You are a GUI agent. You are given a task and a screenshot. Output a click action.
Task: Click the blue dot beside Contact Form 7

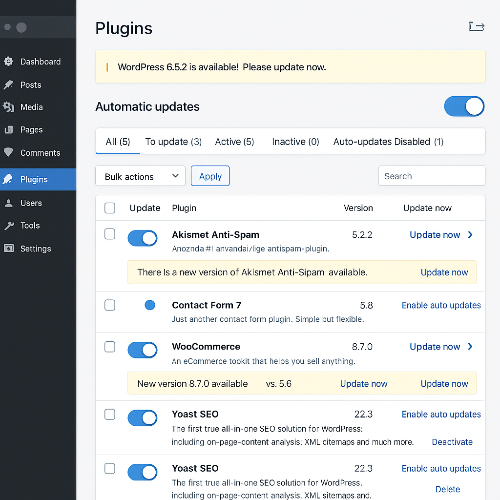[x=150, y=305]
